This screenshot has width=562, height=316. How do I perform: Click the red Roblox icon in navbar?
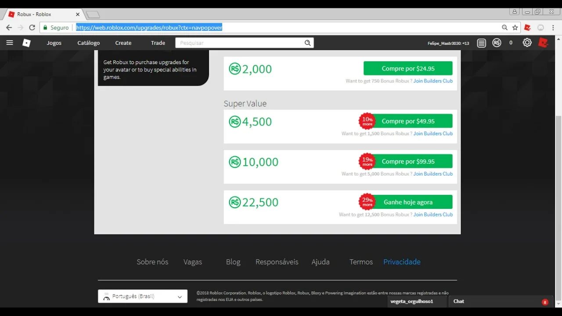543,43
